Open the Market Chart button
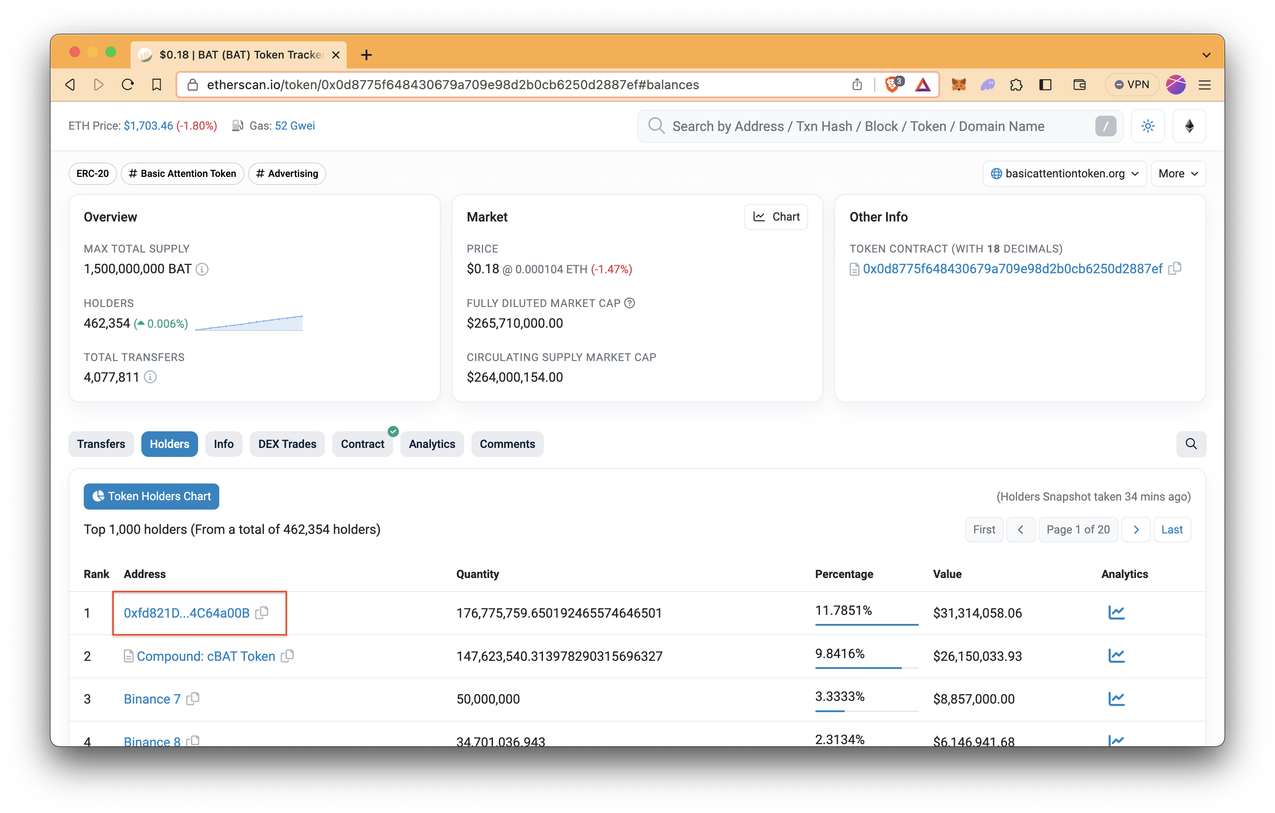 (x=776, y=217)
